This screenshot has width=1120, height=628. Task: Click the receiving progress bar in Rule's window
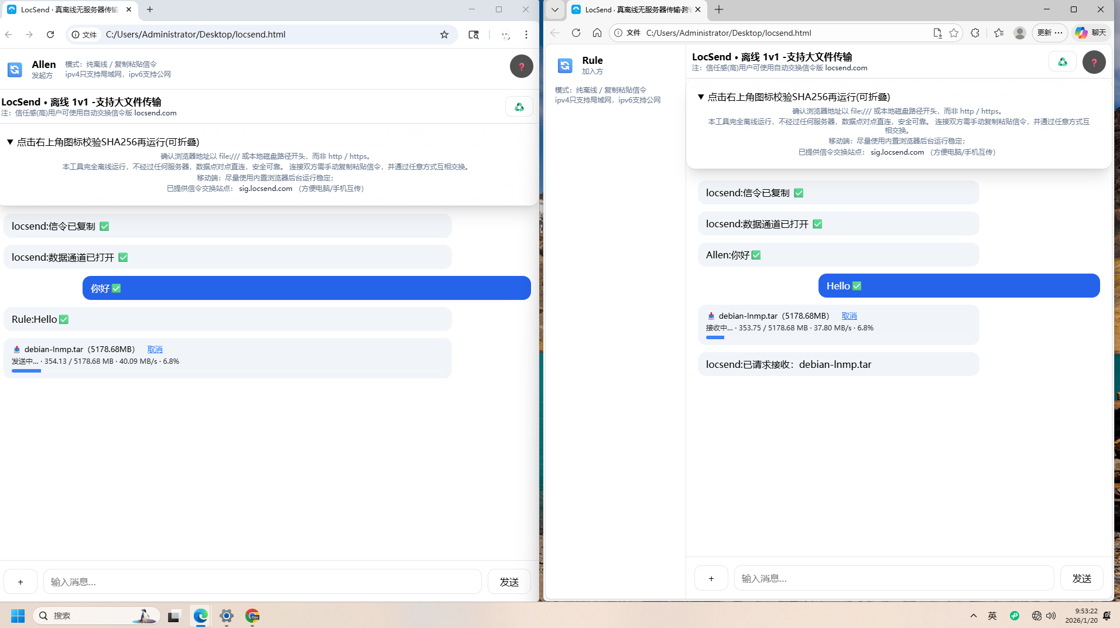838,337
